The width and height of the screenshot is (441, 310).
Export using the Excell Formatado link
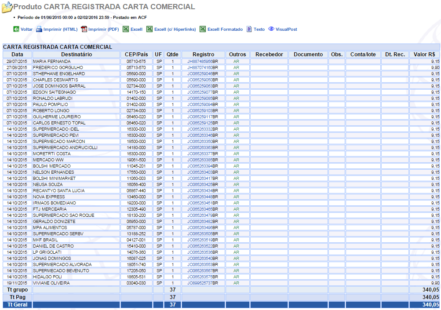click(x=225, y=29)
